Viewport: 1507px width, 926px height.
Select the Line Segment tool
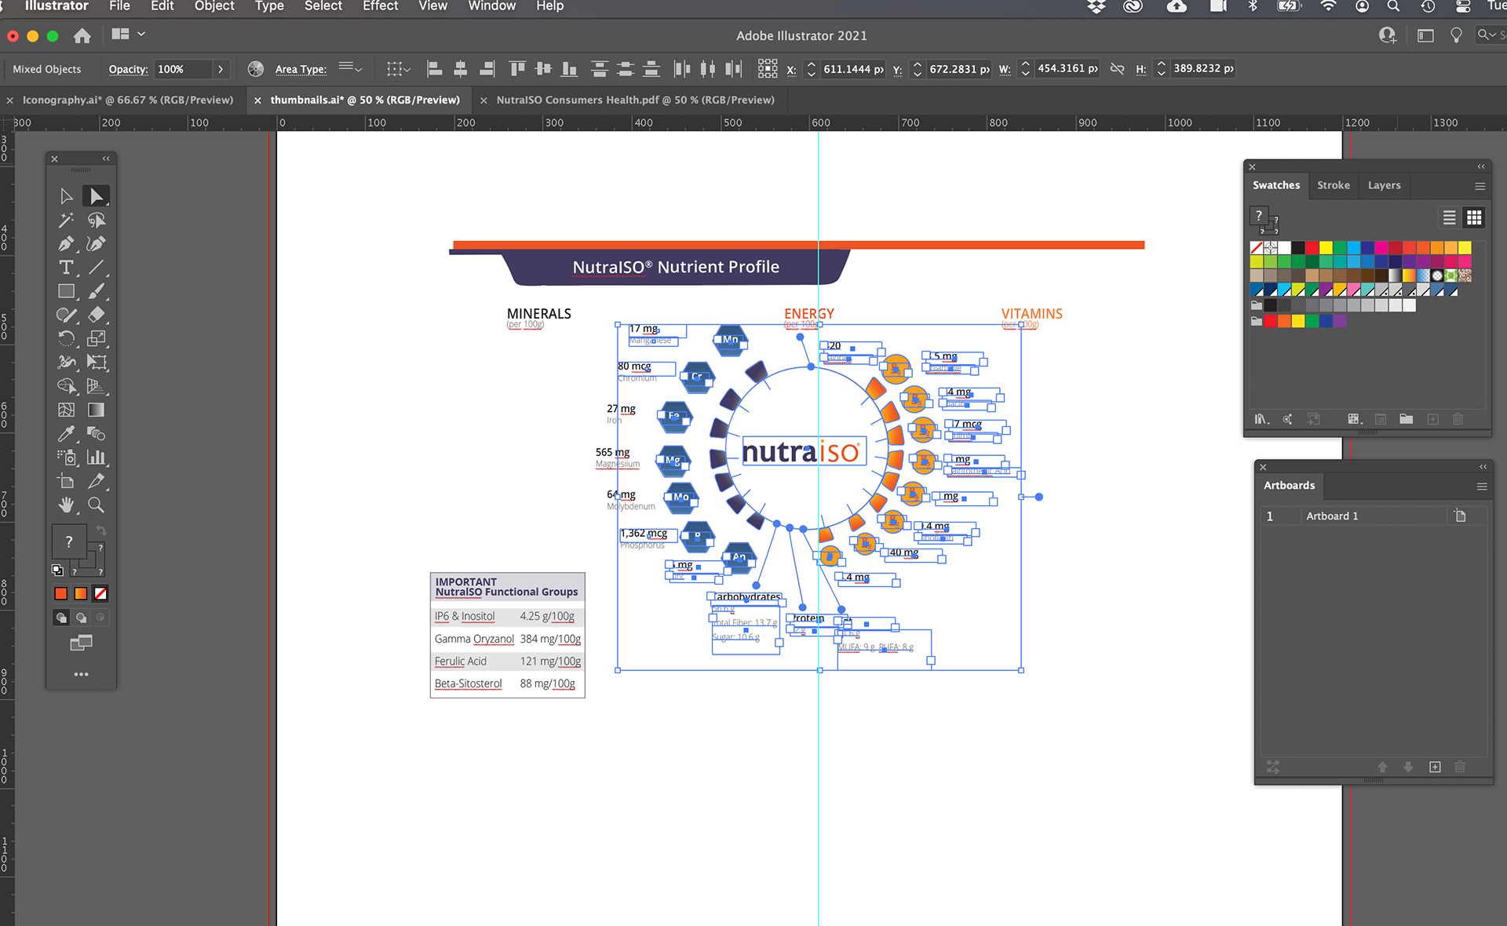(97, 268)
